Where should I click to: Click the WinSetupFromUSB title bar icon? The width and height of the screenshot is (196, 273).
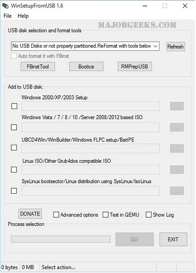5,6
